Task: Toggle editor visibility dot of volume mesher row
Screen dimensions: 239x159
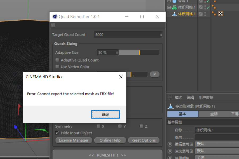Action: pyautogui.click(x=205, y=6)
